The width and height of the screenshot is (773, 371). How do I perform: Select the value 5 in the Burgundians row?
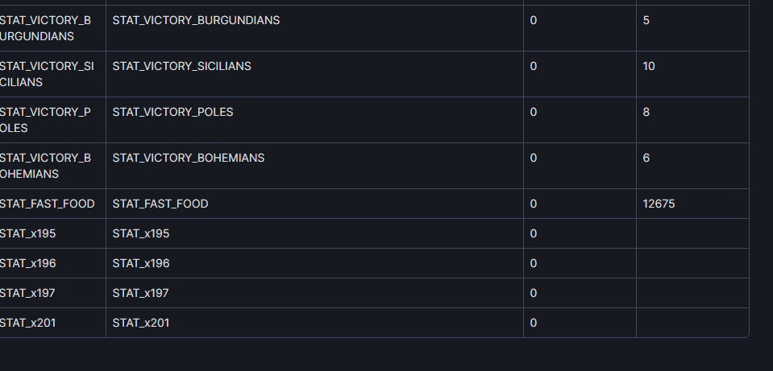(x=646, y=20)
